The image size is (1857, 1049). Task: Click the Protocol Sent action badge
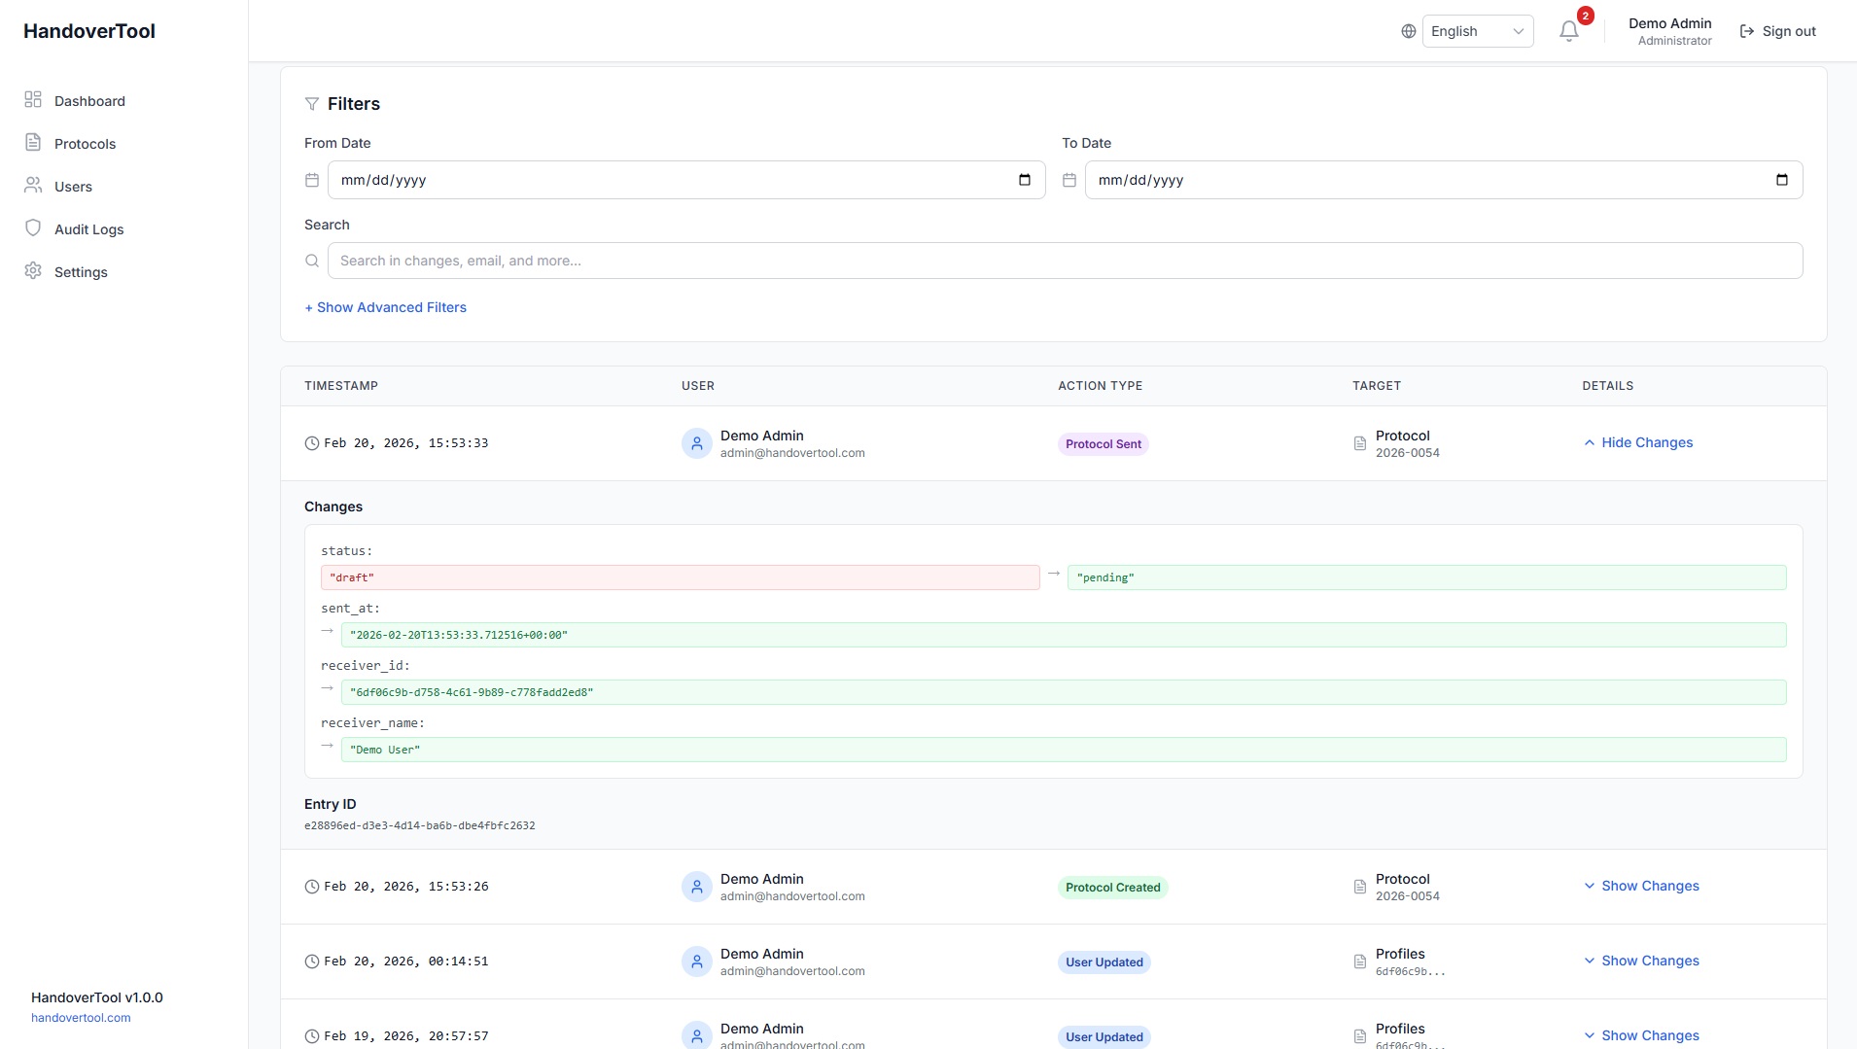[x=1104, y=444]
